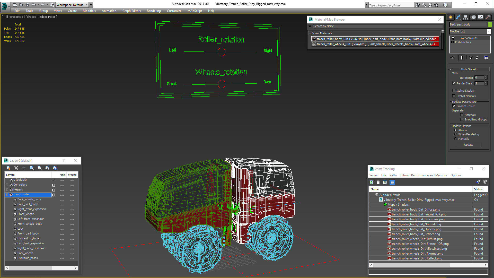This screenshot has width=494, height=278.
Task: Open the Utilities hammer panel tab
Action: point(488,17)
